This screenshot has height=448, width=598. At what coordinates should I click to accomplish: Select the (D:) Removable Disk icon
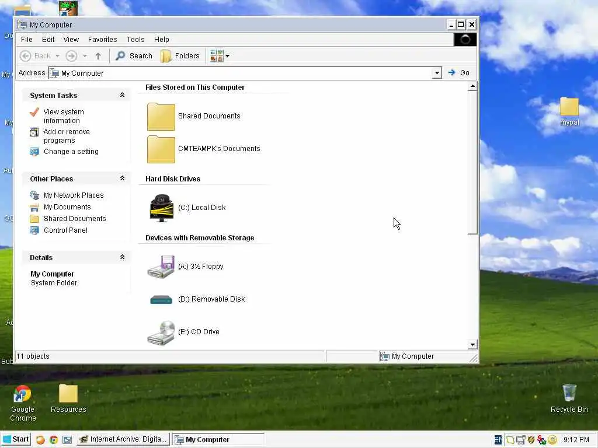[x=161, y=300]
